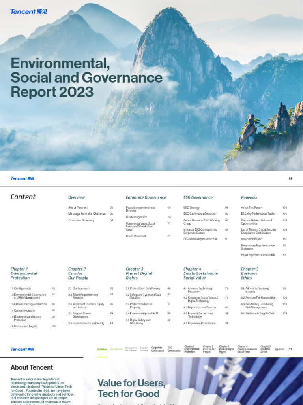Click the Tencent logo on the cover page
Screen dimensions: 303x405
point(28,11)
